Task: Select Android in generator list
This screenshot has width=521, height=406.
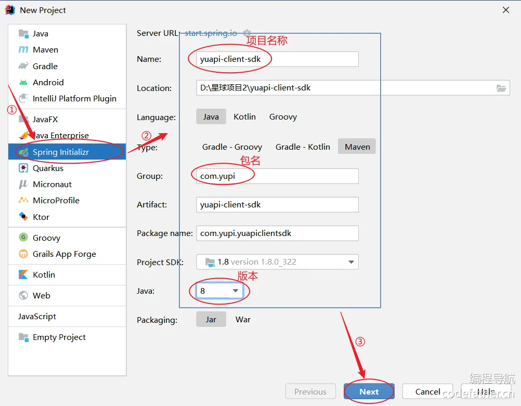Action: (x=67, y=82)
